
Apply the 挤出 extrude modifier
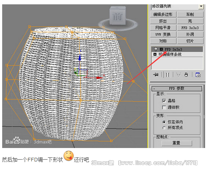163,21
